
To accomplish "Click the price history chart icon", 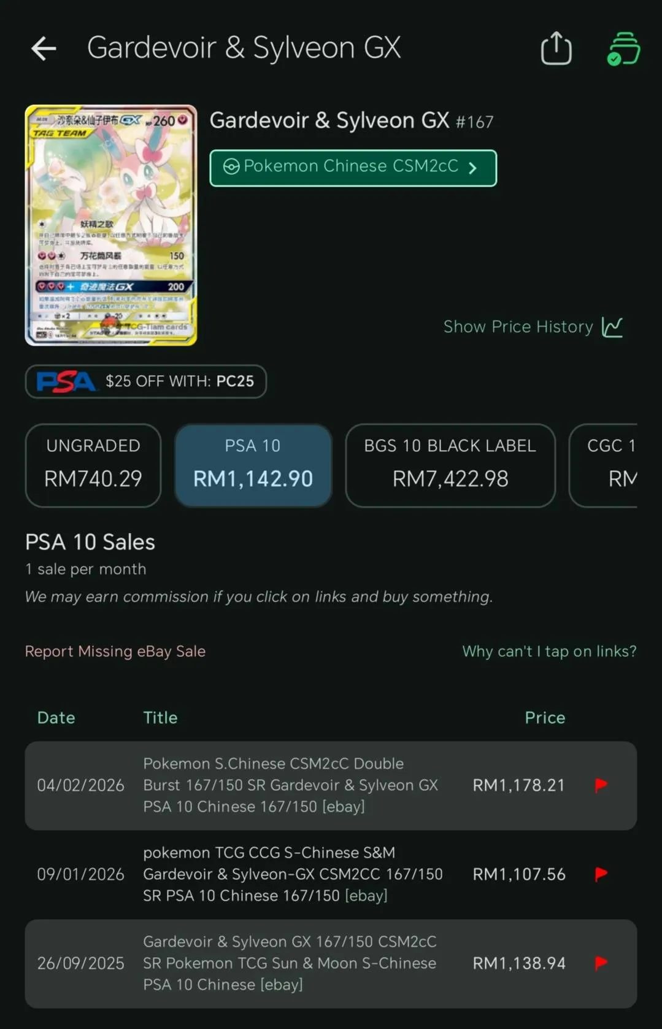I will [612, 327].
